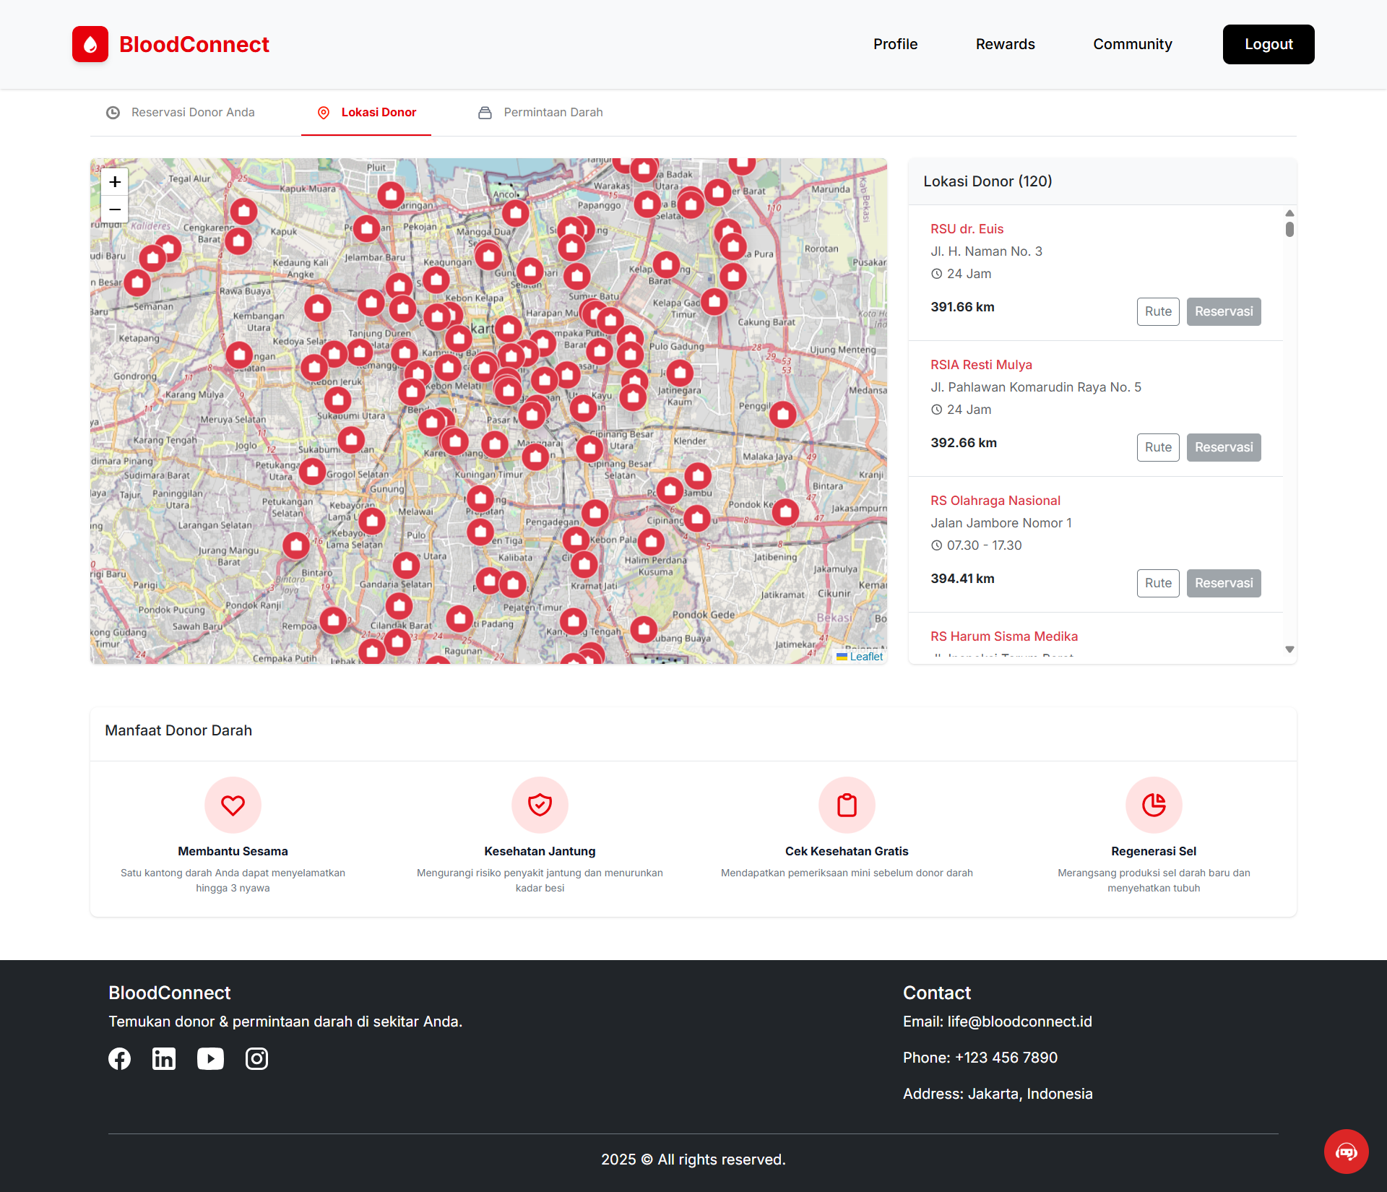Click the Regenerasi Sel chart icon
Image resolution: width=1387 pixels, height=1192 pixels.
pyautogui.click(x=1154, y=805)
